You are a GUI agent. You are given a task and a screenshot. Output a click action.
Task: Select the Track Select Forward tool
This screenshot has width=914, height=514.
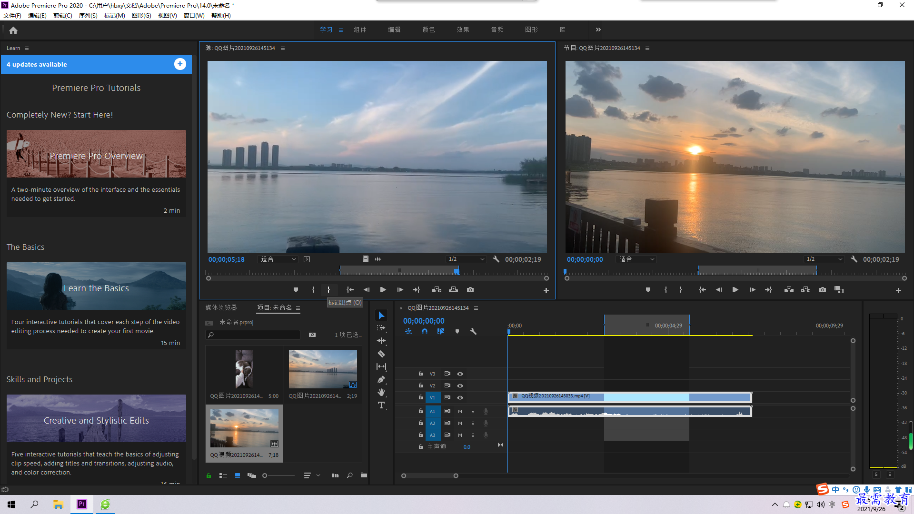381,328
